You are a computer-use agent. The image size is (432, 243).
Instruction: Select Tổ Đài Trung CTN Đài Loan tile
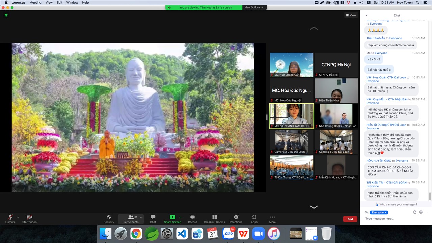292,167
